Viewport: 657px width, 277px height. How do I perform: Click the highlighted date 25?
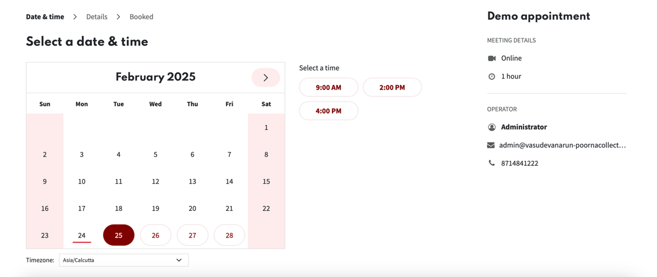click(x=119, y=235)
